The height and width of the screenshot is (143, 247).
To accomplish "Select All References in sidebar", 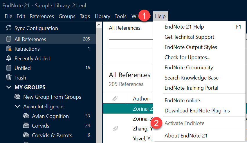I will pyautogui.click(x=48, y=39).
